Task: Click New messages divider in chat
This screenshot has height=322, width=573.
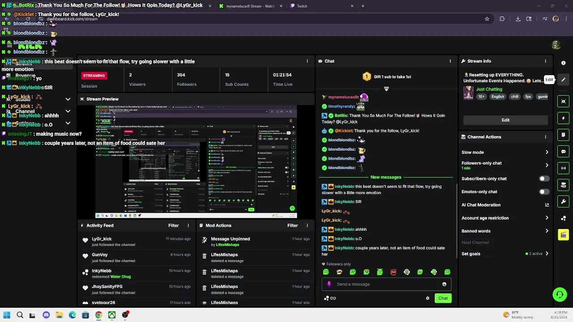Action: [x=386, y=178]
